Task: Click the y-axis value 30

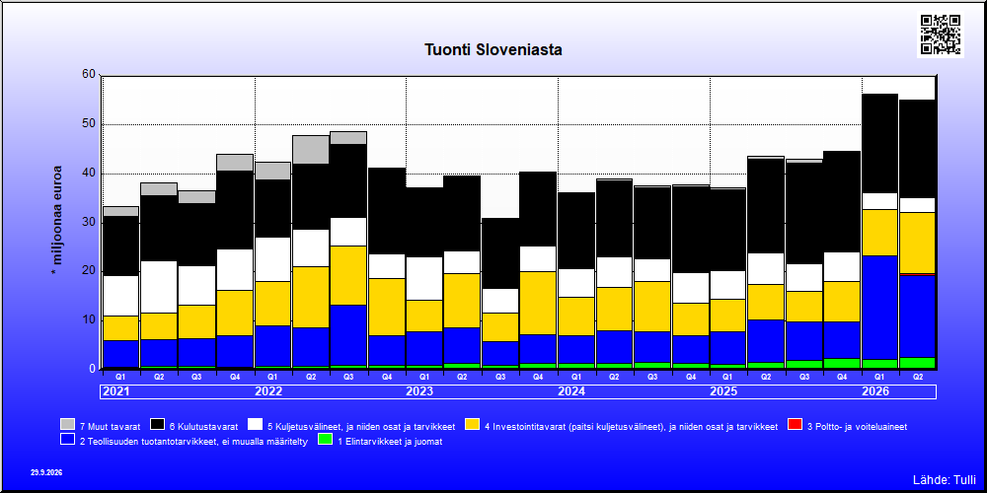Action: coord(89,222)
